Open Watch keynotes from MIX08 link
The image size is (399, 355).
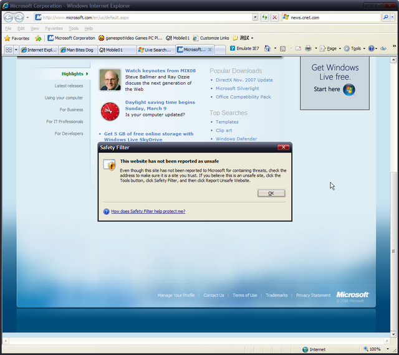click(160, 71)
